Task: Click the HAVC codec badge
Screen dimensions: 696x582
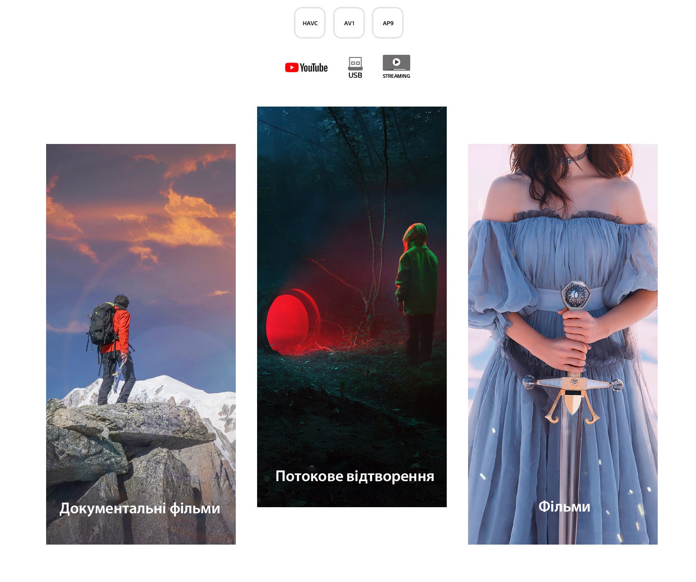Action: coord(310,23)
